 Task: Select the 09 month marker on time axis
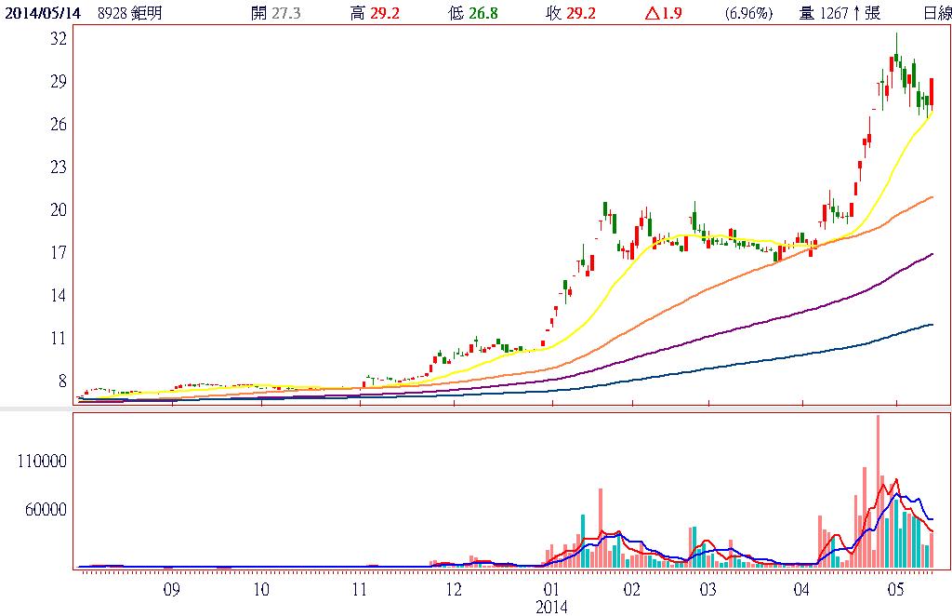pos(171,589)
